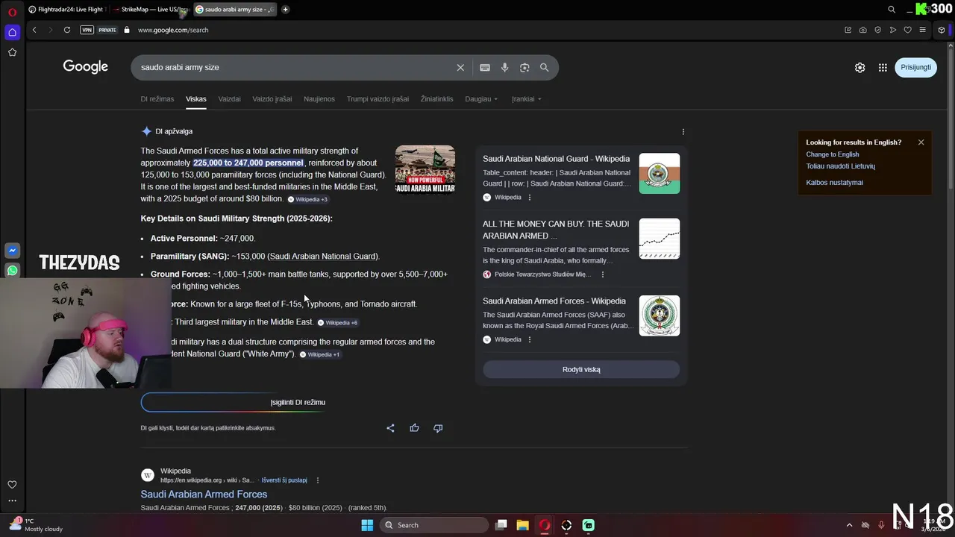The image size is (955, 537).
Task: Reload the current page
Action: click(x=67, y=30)
